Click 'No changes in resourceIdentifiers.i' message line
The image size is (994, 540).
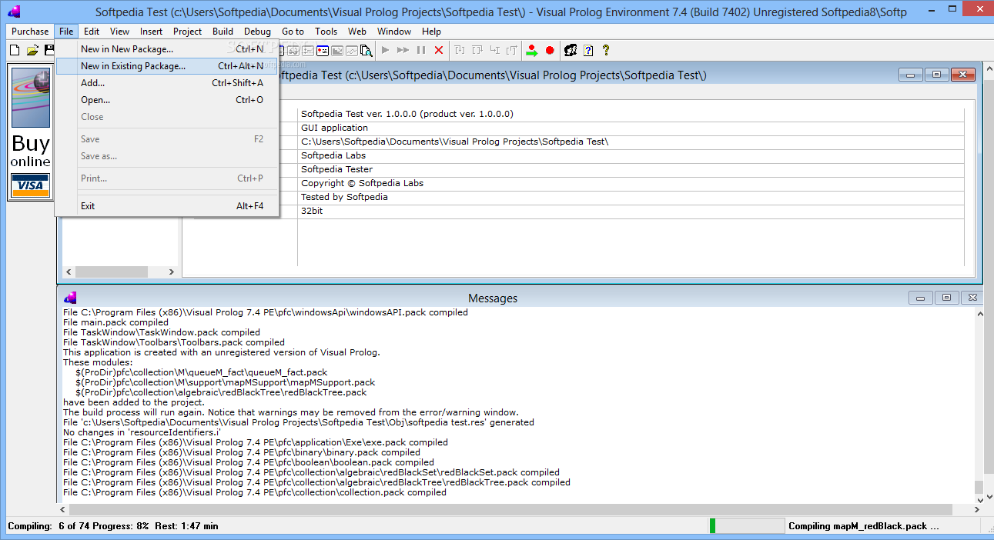point(142,432)
